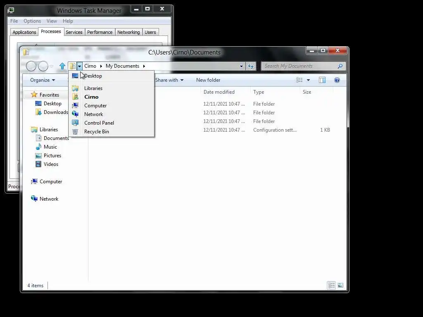Viewport: 423px width, 317px height.
Task: Sort by Date modified column header
Action: (226, 92)
